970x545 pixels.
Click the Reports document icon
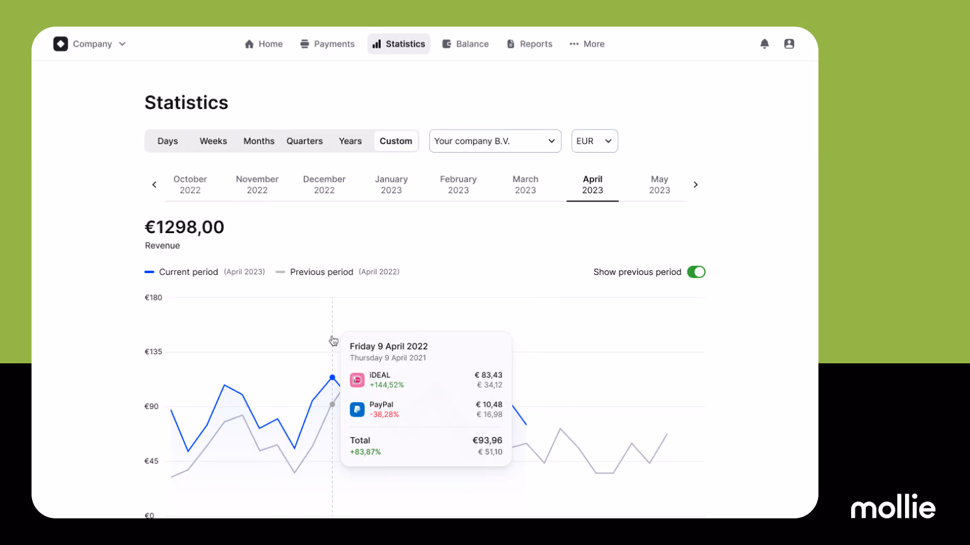click(x=510, y=44)
